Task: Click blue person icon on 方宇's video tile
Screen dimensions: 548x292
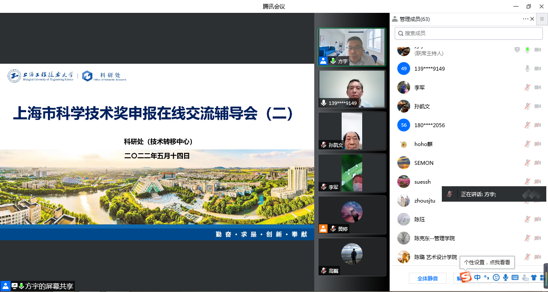Action: tap(323, 61)
